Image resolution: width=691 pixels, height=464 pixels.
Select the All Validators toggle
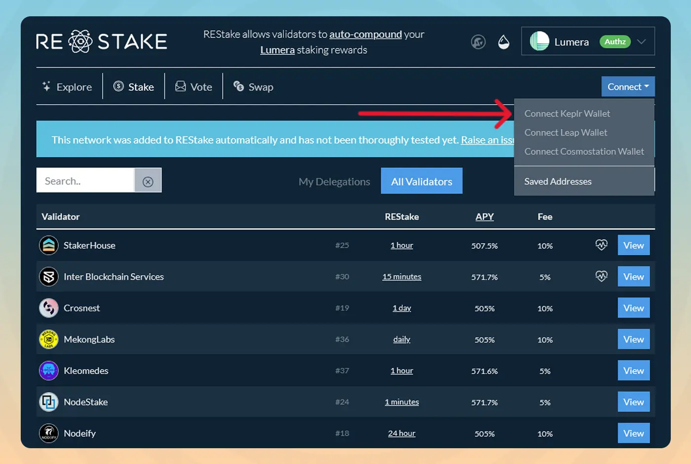click(422, 181)
